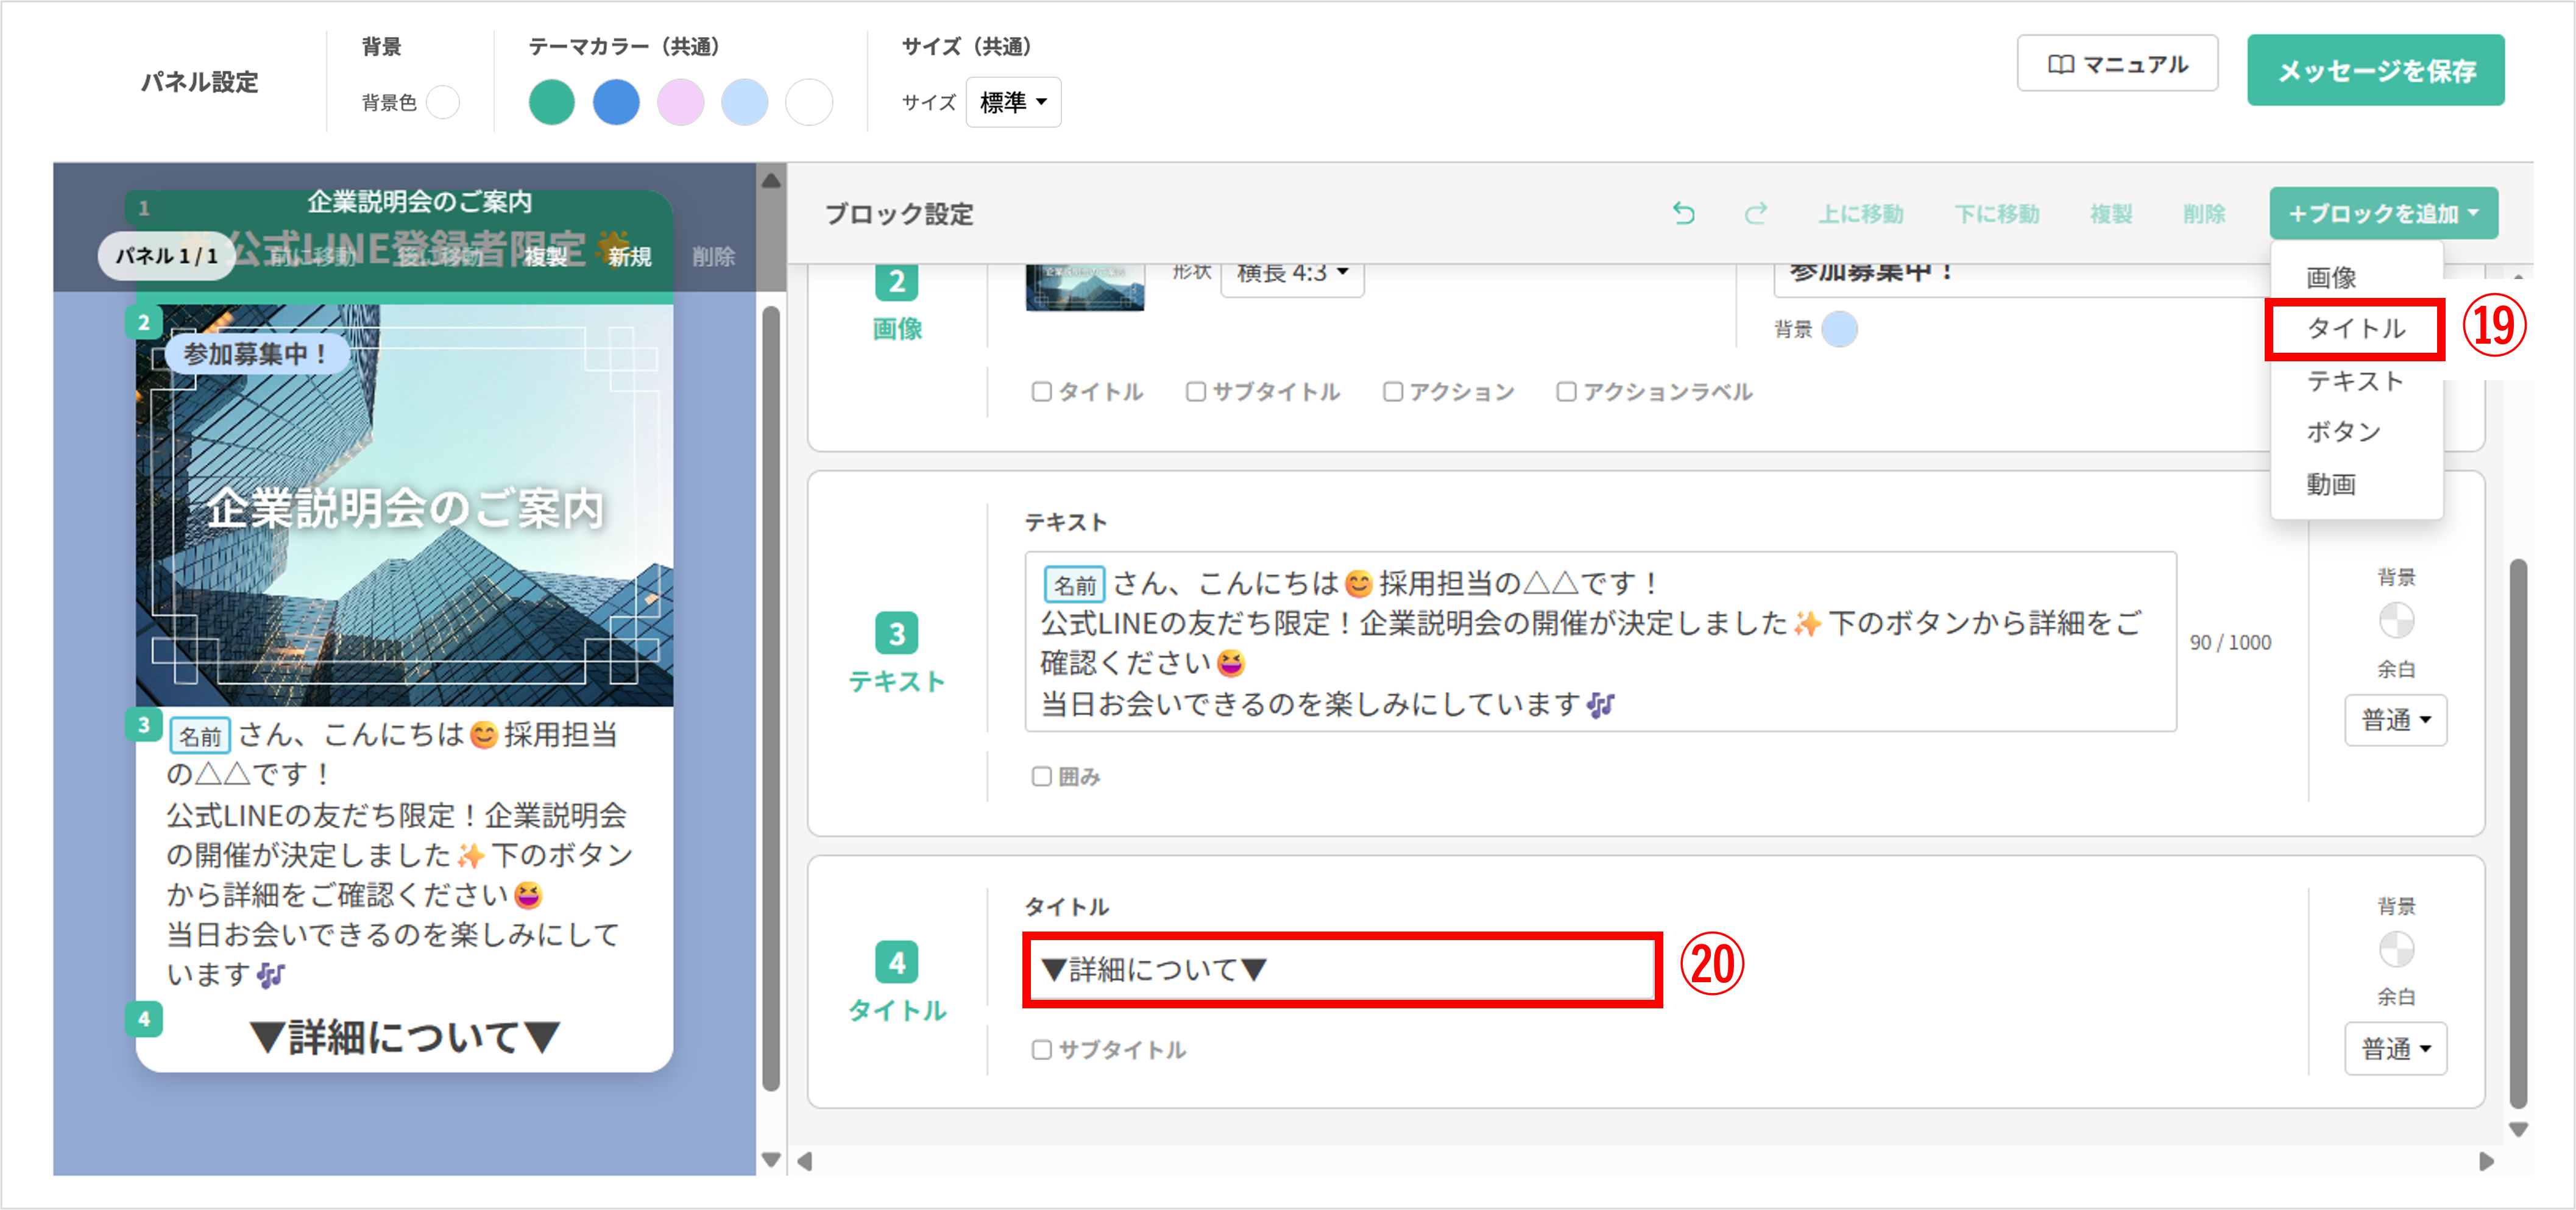Click the redo arrow icon
This screenshot has width=2576, height=1210.
click(1756, 213)
